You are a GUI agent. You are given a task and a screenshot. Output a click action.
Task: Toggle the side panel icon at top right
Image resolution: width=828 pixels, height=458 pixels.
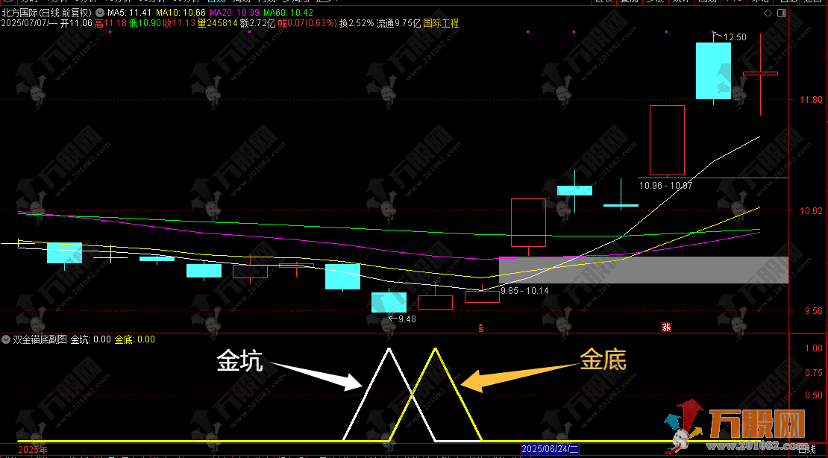(782, 13)
